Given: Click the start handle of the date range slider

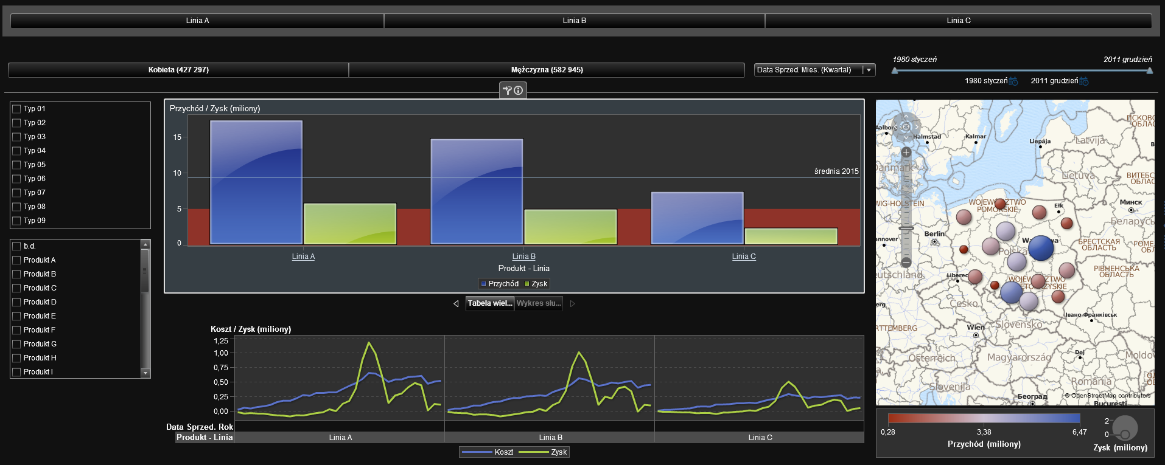Looking at the screenshot, I should tap(894, 71).
